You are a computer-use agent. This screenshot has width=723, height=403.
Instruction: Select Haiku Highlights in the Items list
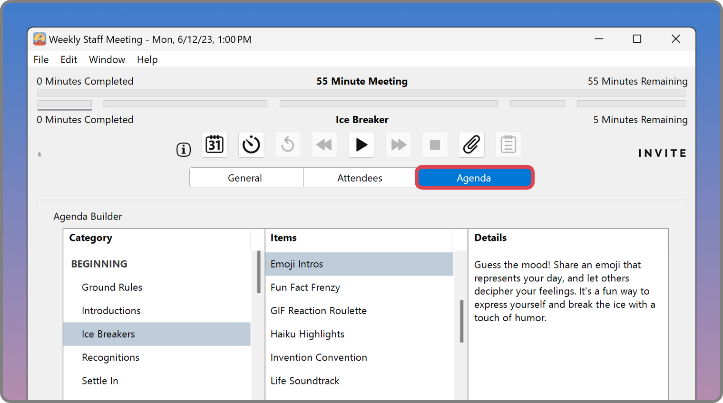coord(307,334)
